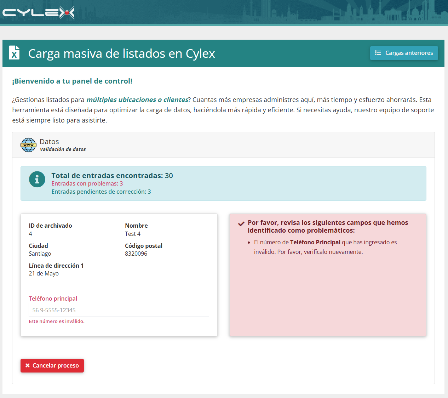Click the 'Por favor, revisa los siguientes campos' heading
The height and width of the screenshot is (398, 448).
[328, 226]
